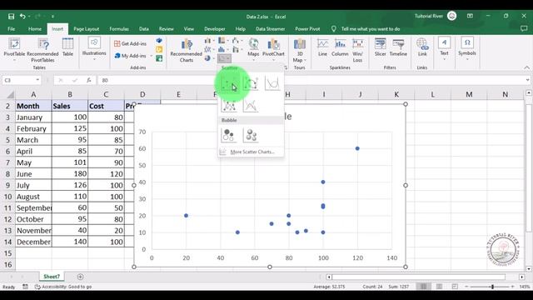
Task: Expand the My Add-ins dropdown arrow
Action: pos(152,56)
